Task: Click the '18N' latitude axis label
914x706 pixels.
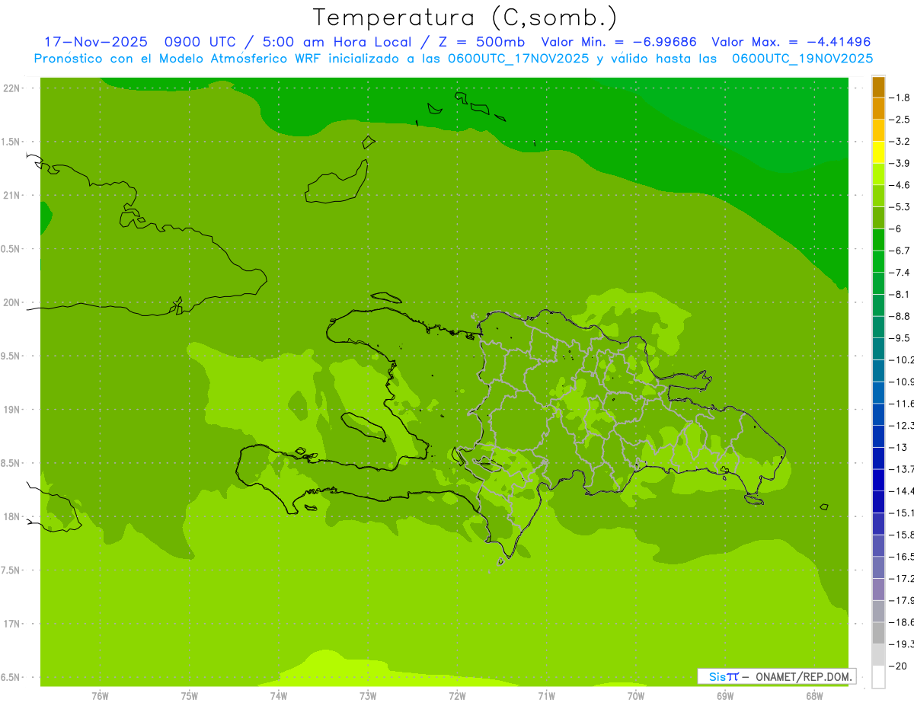Action: click(x=11, y=516)
